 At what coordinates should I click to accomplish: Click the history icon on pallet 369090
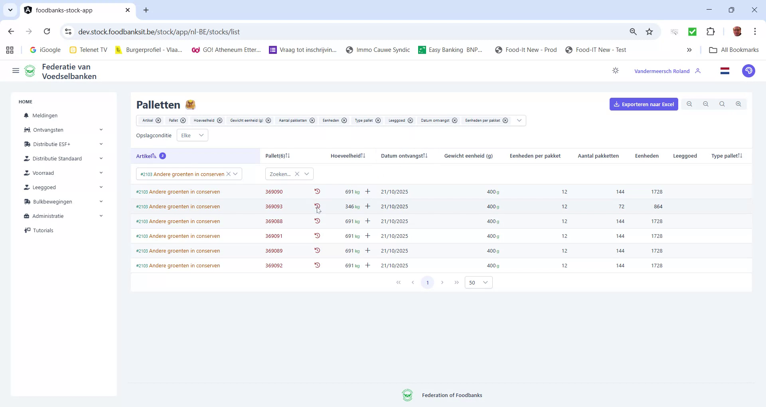click(317, 192)
